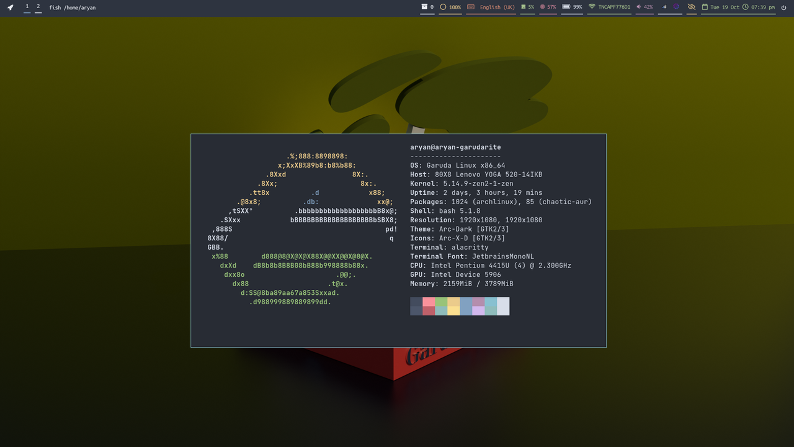Viewport: 794px width, 447px height.
Task: Mute audio via the speaker icon
Action: click(639, 7)
